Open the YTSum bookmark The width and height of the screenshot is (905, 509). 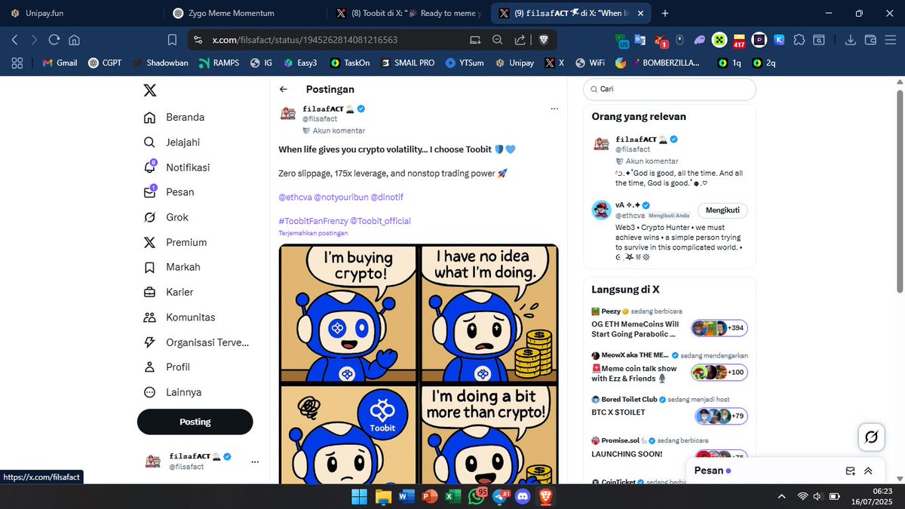465,63
